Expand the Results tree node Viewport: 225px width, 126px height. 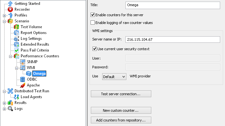click(4, 103)
